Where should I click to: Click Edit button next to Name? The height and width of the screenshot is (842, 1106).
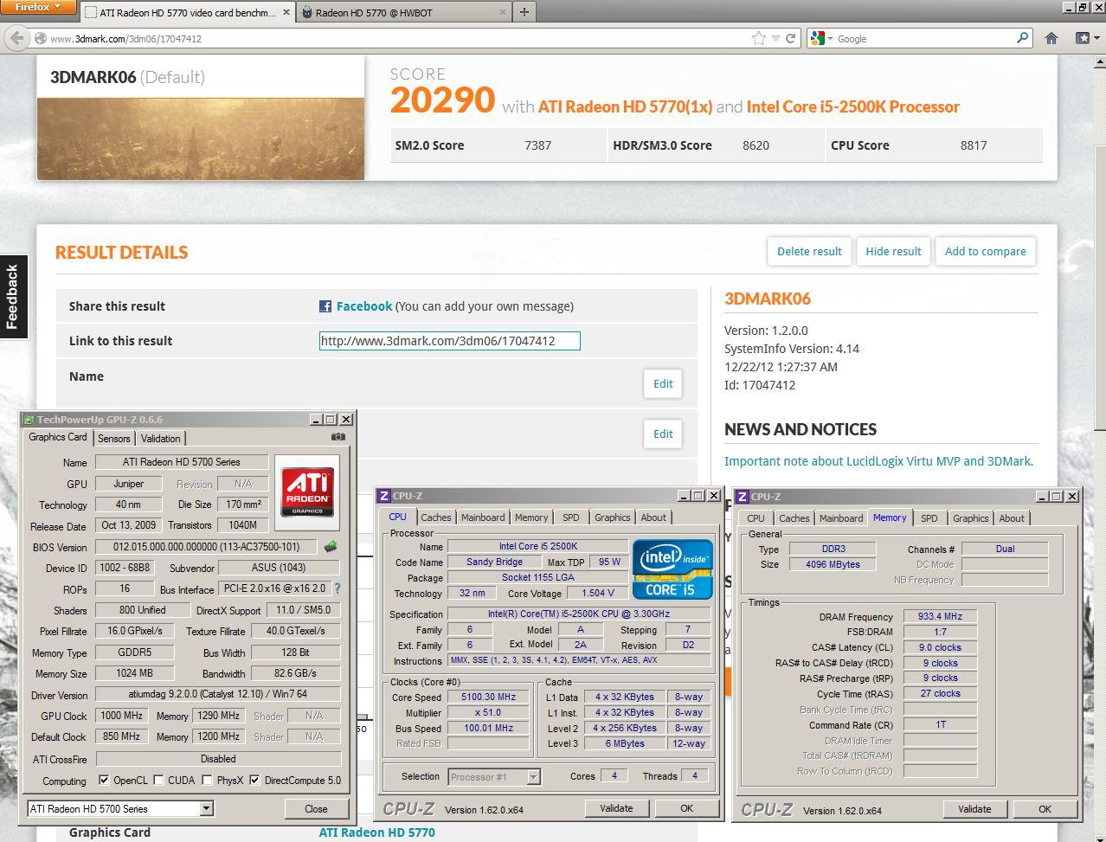663,383
